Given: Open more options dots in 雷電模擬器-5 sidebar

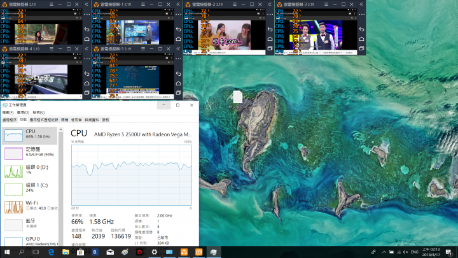Looking at the screenshot, I should 179,59.
